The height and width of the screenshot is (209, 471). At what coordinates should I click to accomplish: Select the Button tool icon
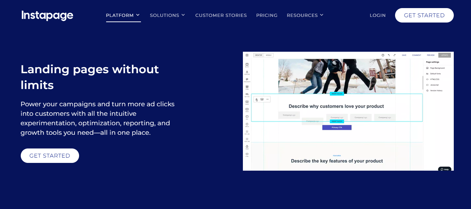point(247,95)
